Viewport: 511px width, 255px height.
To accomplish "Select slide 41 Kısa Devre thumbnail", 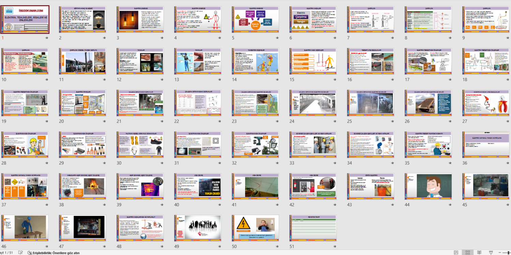I will [255, 187].
